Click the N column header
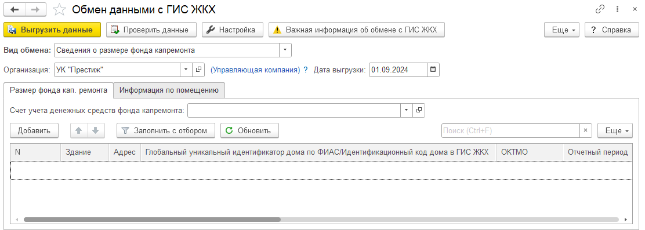 coord(36,152)
